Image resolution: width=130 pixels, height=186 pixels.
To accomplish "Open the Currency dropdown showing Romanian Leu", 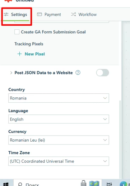I will point(59,140).
